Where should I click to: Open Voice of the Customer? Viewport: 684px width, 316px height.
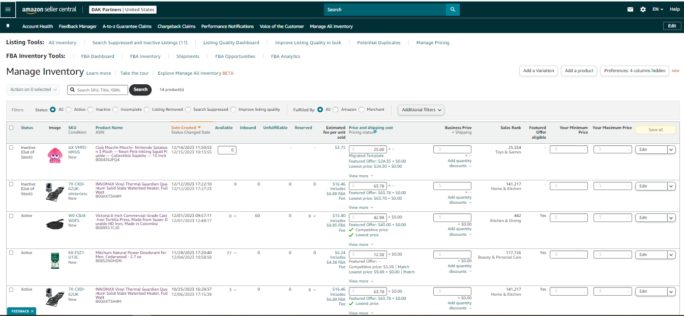coord(282,26)
